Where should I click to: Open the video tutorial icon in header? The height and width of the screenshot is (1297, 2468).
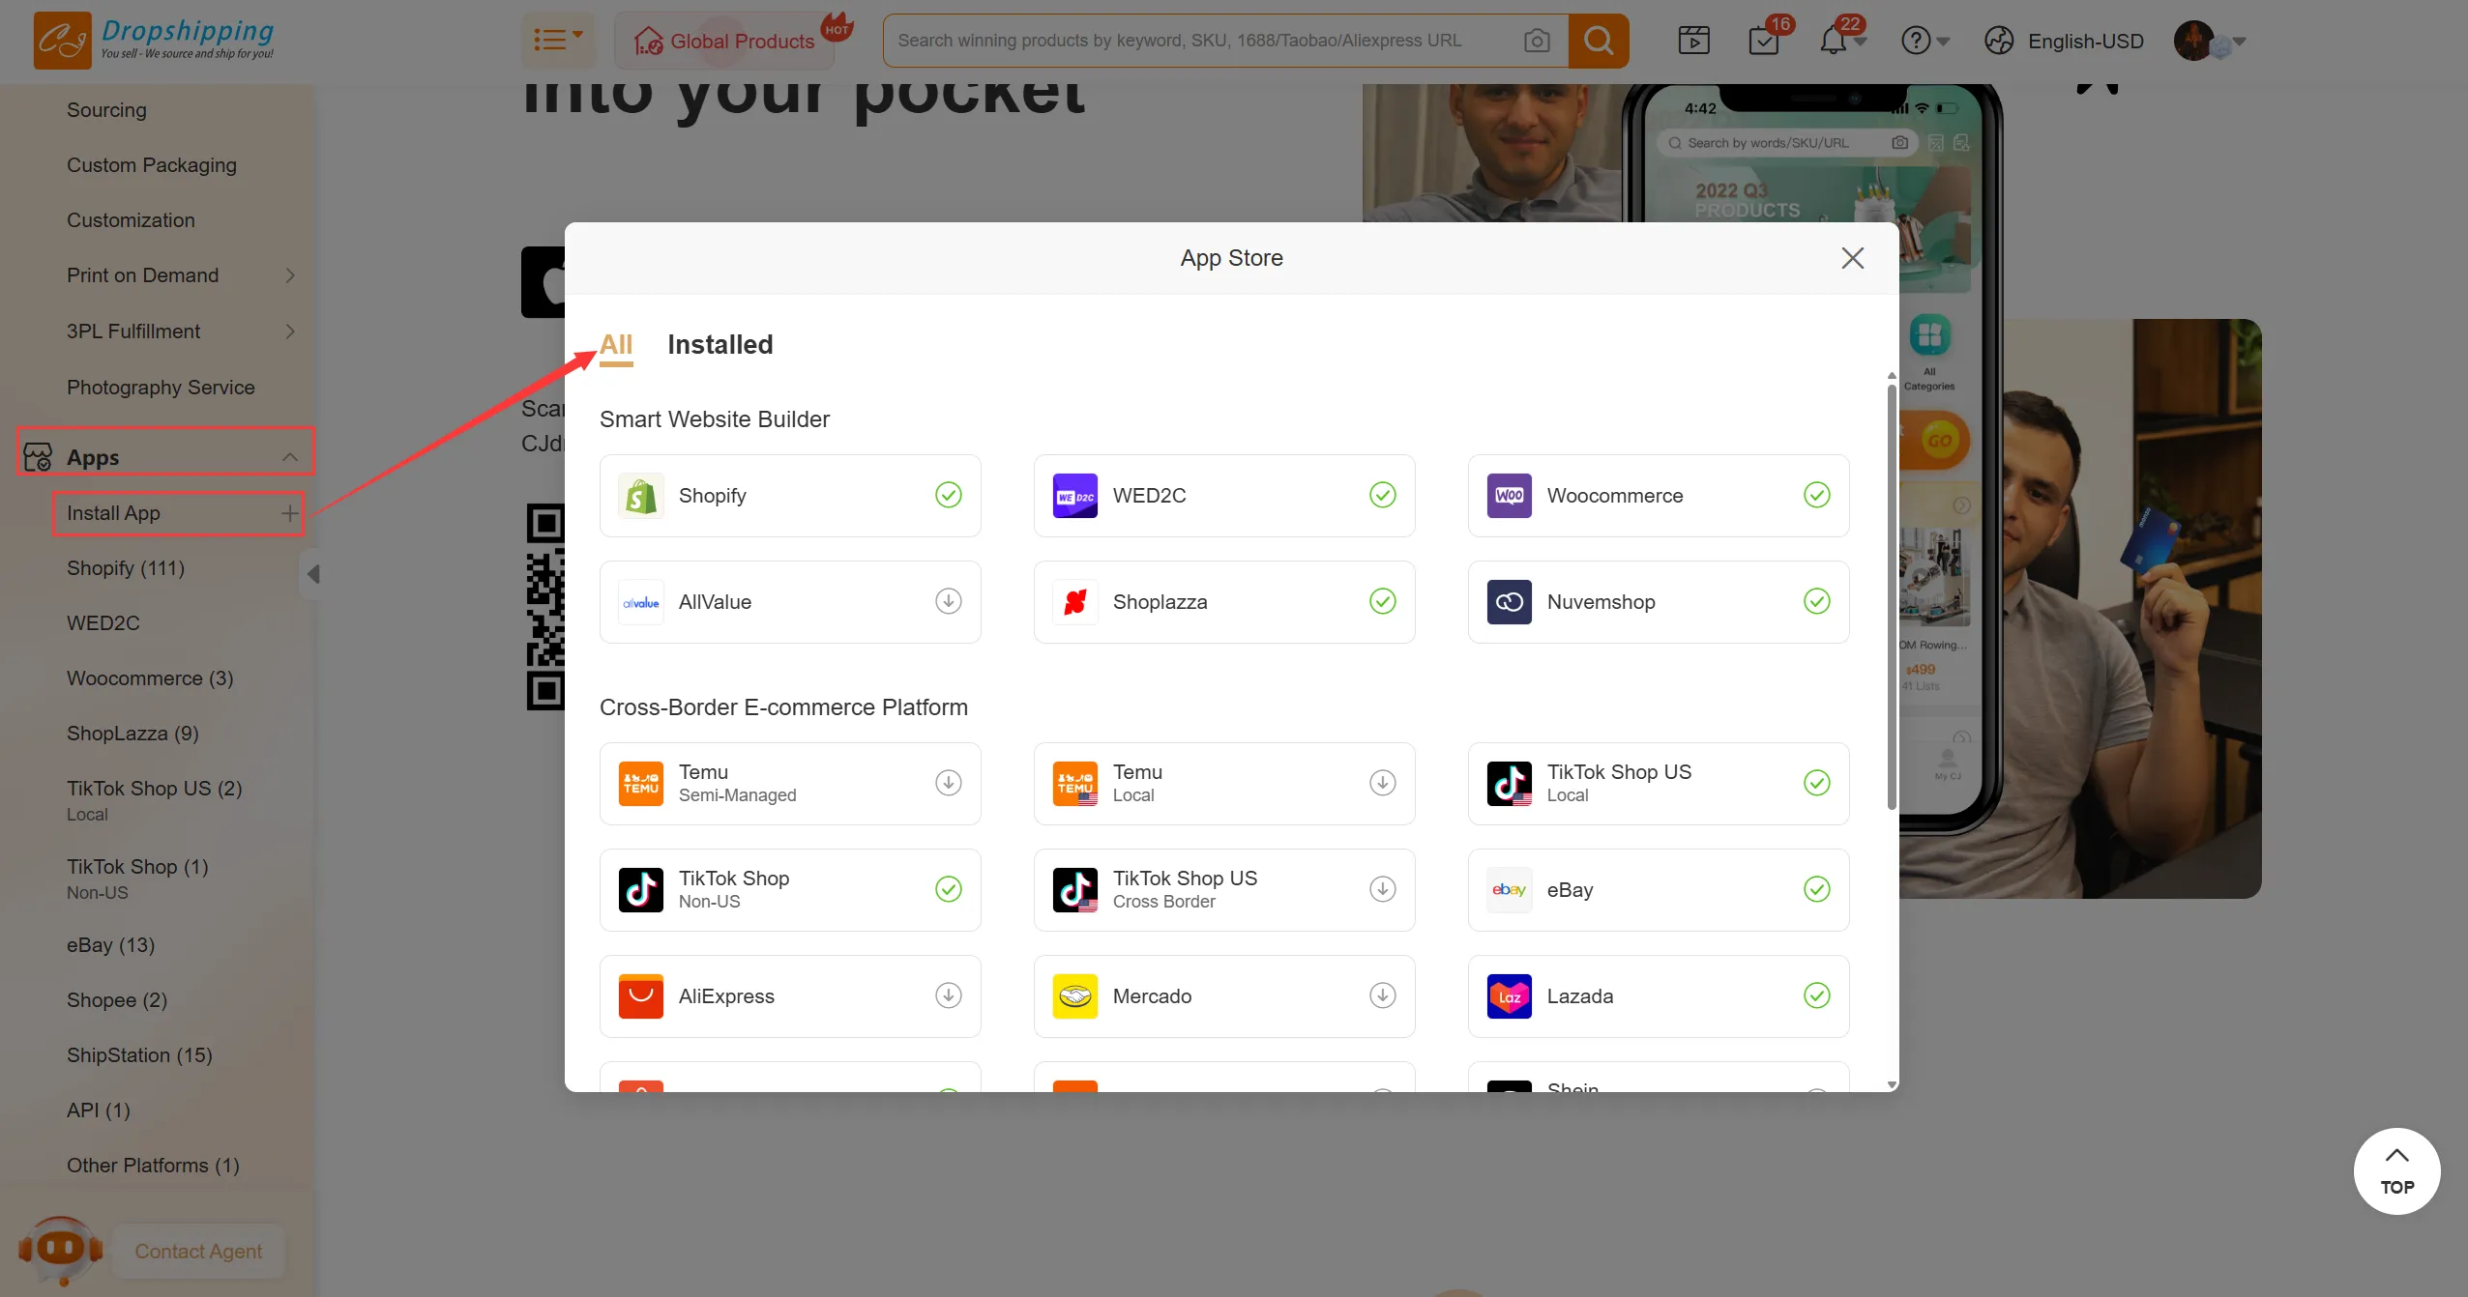click(1693, 41)
